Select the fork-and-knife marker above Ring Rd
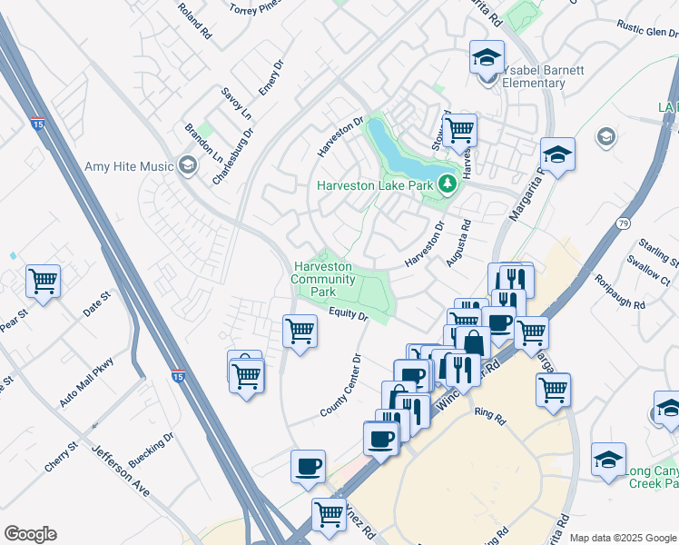The image size is (679, 545). point(463,372)
